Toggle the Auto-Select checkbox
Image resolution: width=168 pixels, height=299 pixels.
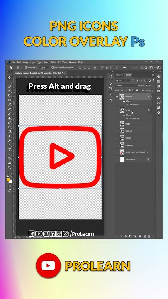coord(26,68)
